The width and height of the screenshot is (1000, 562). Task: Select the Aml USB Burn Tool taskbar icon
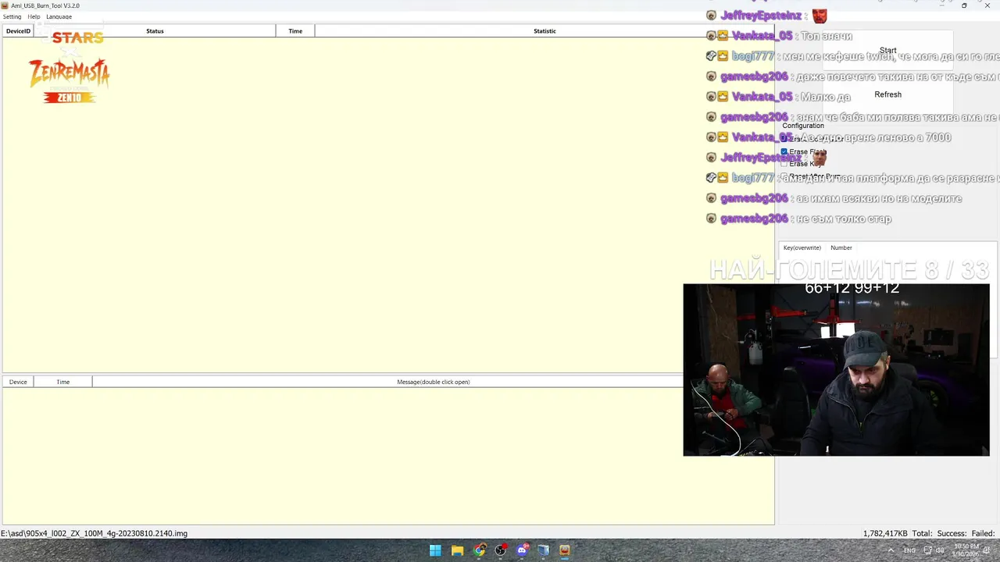click(x=565, y=550)
